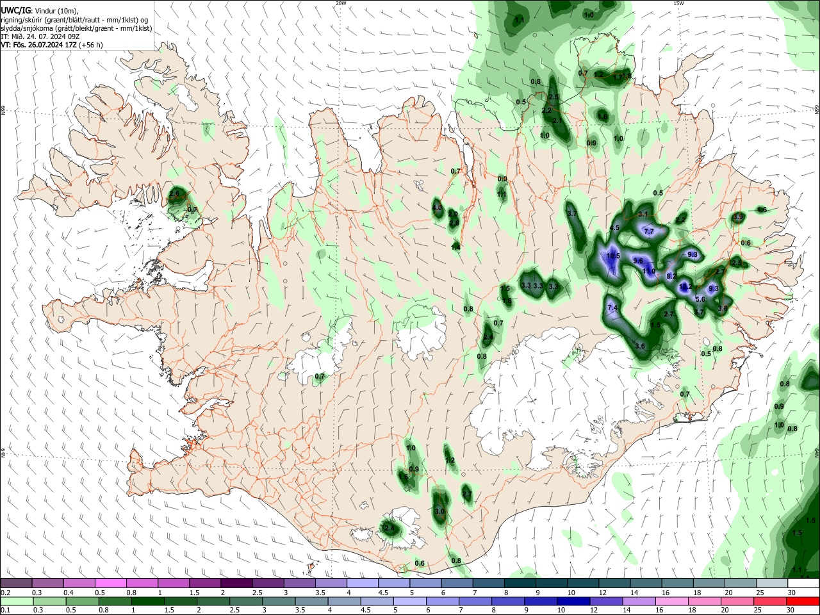820x615 pixels.
Task: Click the '0.4' legend label
Action: tap(68, 593)
